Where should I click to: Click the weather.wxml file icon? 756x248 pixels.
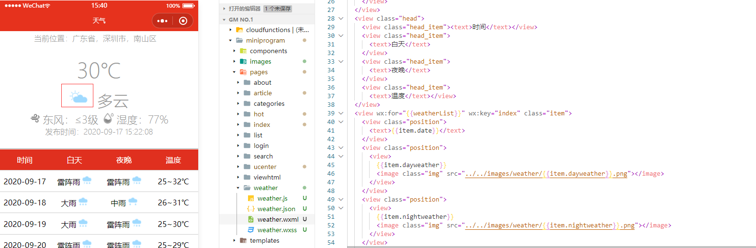pos(251,219)
